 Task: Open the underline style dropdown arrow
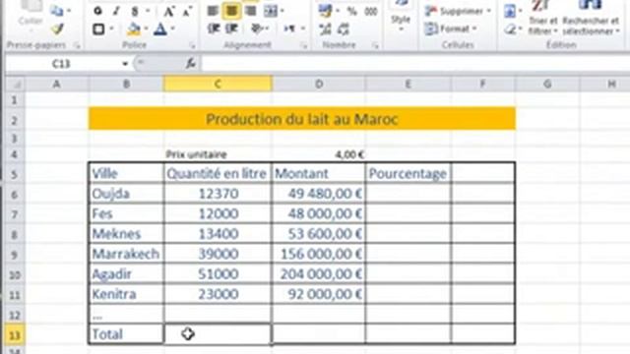[148, 11]
